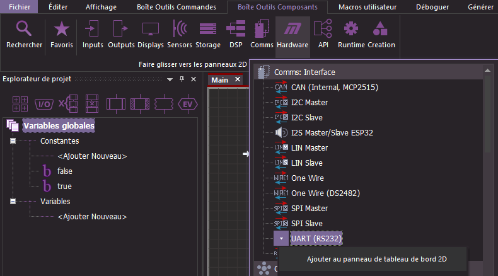Close the Main tab
The width and height of the screenshot is (498, 276).
coord(238,80)
